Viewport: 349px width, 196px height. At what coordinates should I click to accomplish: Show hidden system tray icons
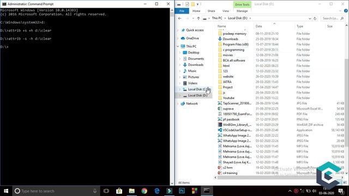290,191
